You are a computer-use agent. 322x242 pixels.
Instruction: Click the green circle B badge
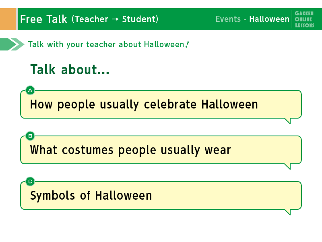point(30,136)
